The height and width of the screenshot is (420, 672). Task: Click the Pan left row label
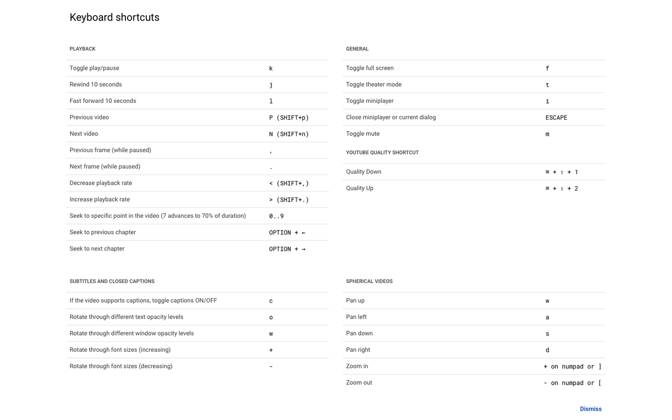[356, 317]
